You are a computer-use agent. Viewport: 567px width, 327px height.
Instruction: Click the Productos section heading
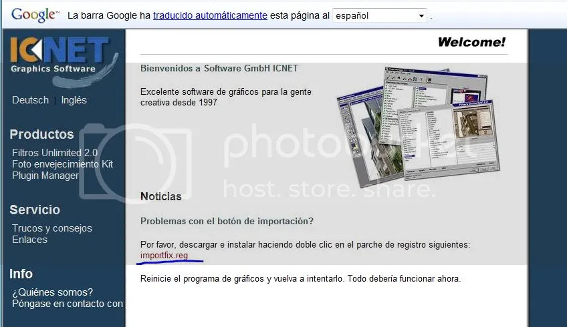41,134
